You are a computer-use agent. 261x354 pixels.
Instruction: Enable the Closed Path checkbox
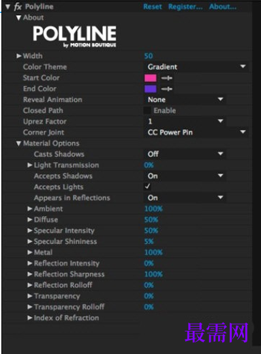[x=147, y=111]
